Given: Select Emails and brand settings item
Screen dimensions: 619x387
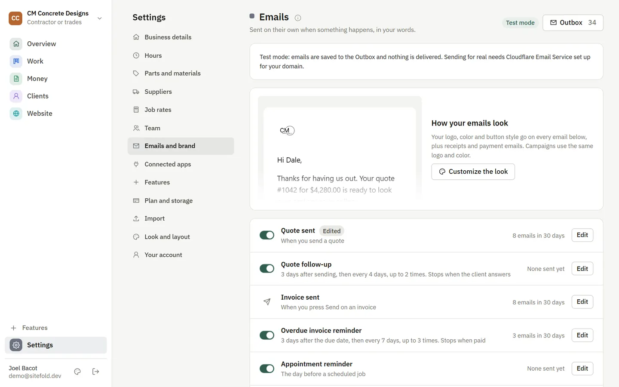Looking at the screenshot, I should point(181,146).
